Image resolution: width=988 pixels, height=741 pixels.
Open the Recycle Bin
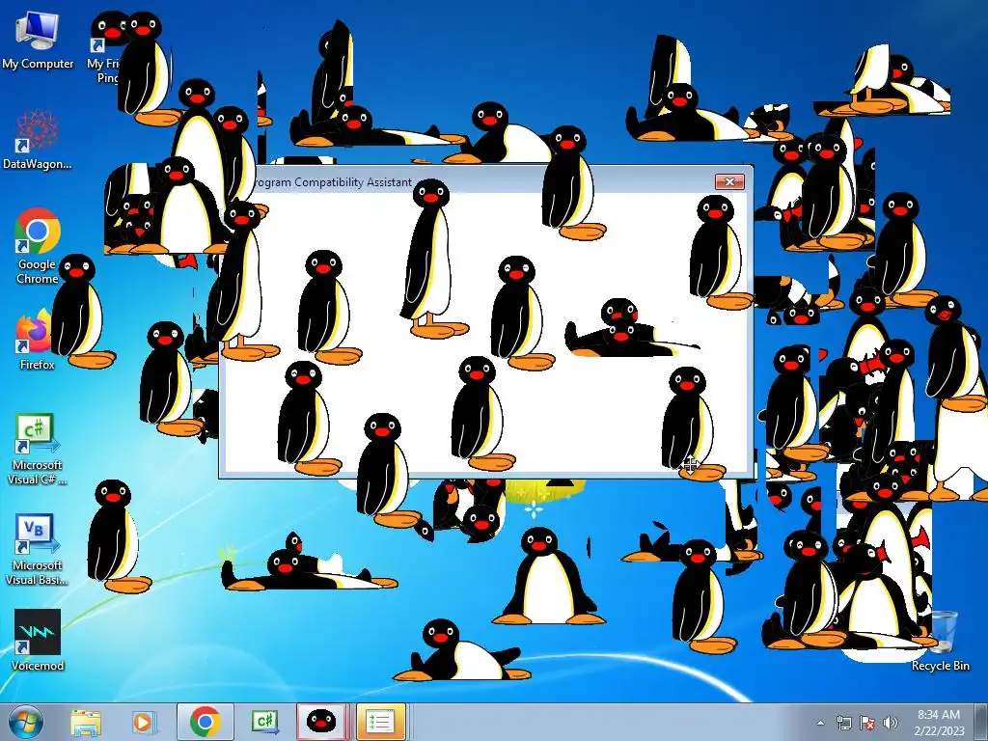click(940, 642)
